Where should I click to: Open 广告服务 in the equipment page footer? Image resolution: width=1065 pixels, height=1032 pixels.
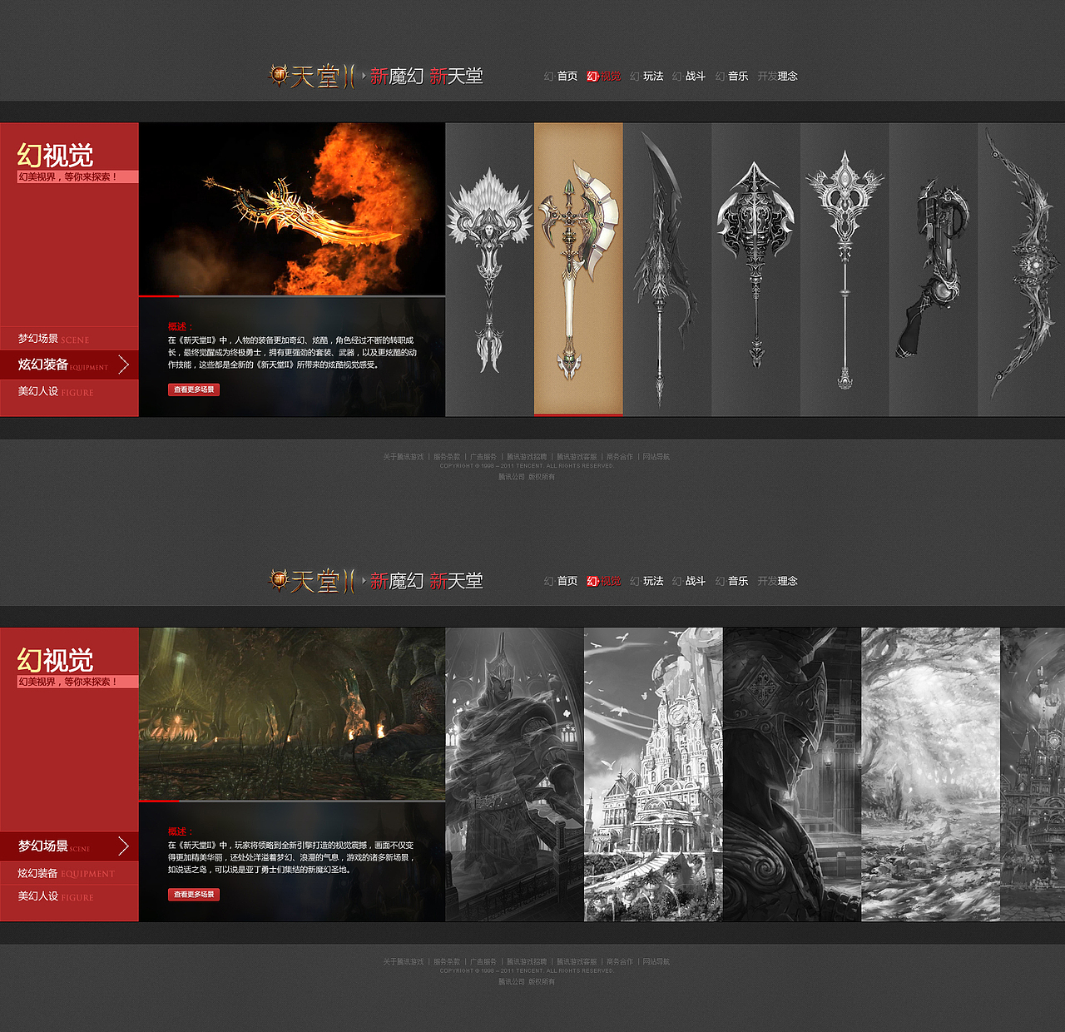point(483,457)
